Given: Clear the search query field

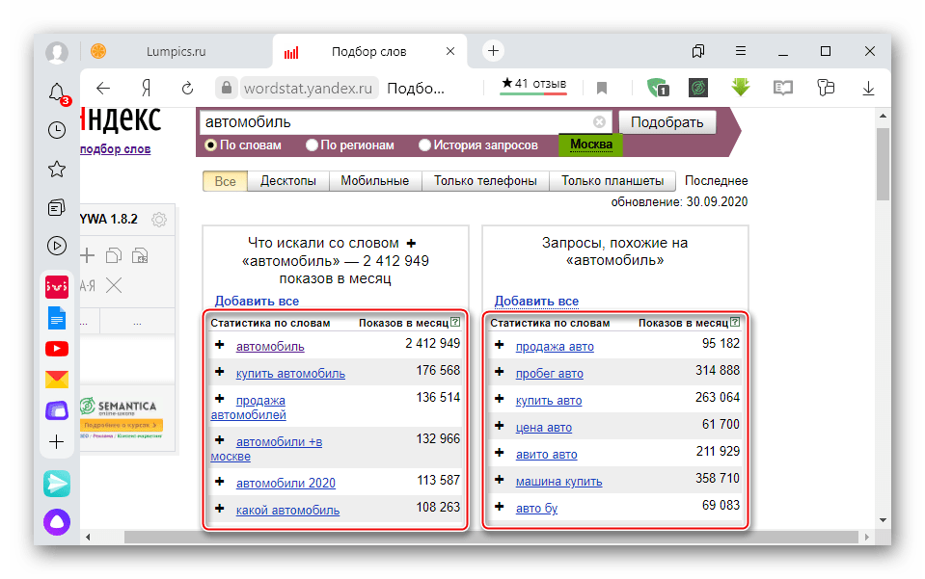Looking at the screenshot, I should [599, 122].
